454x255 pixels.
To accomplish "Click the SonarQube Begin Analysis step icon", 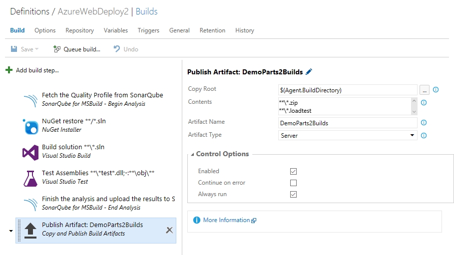I will coord(30,100).
